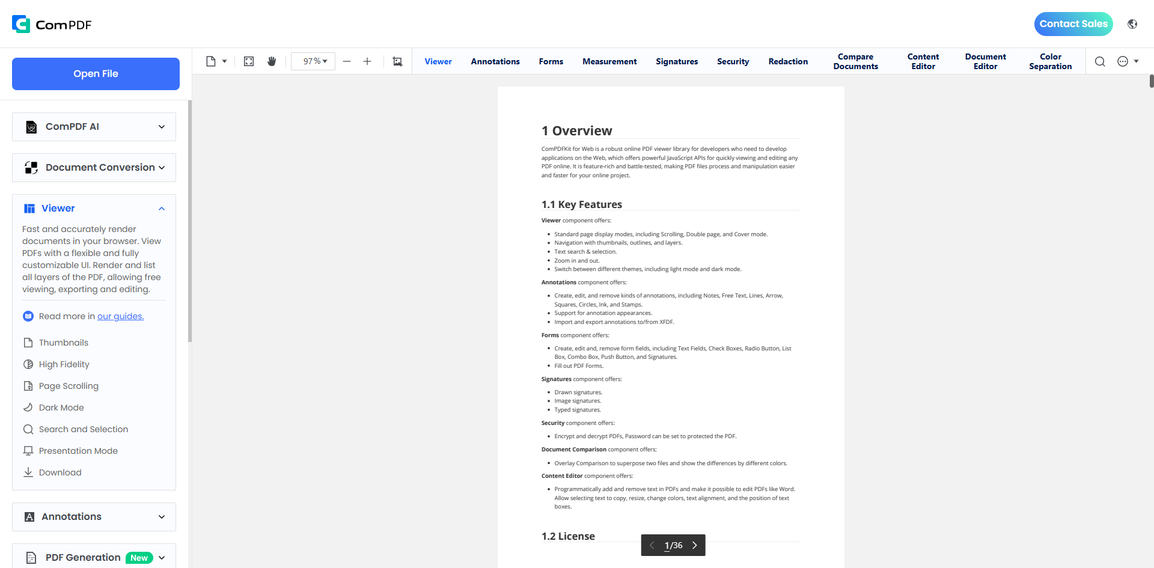Click the more options ellipsis icon
This screenshot has height=568, width=1154.
(1123, 61)
